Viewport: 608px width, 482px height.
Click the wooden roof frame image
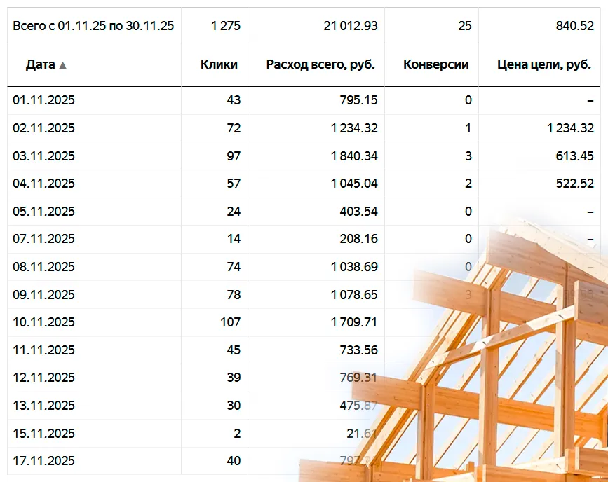[x=491, y=364]
